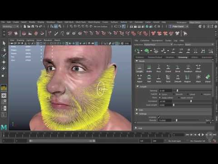Click the timeline range slider bar
218x164 pixels.
coord(62,141)
